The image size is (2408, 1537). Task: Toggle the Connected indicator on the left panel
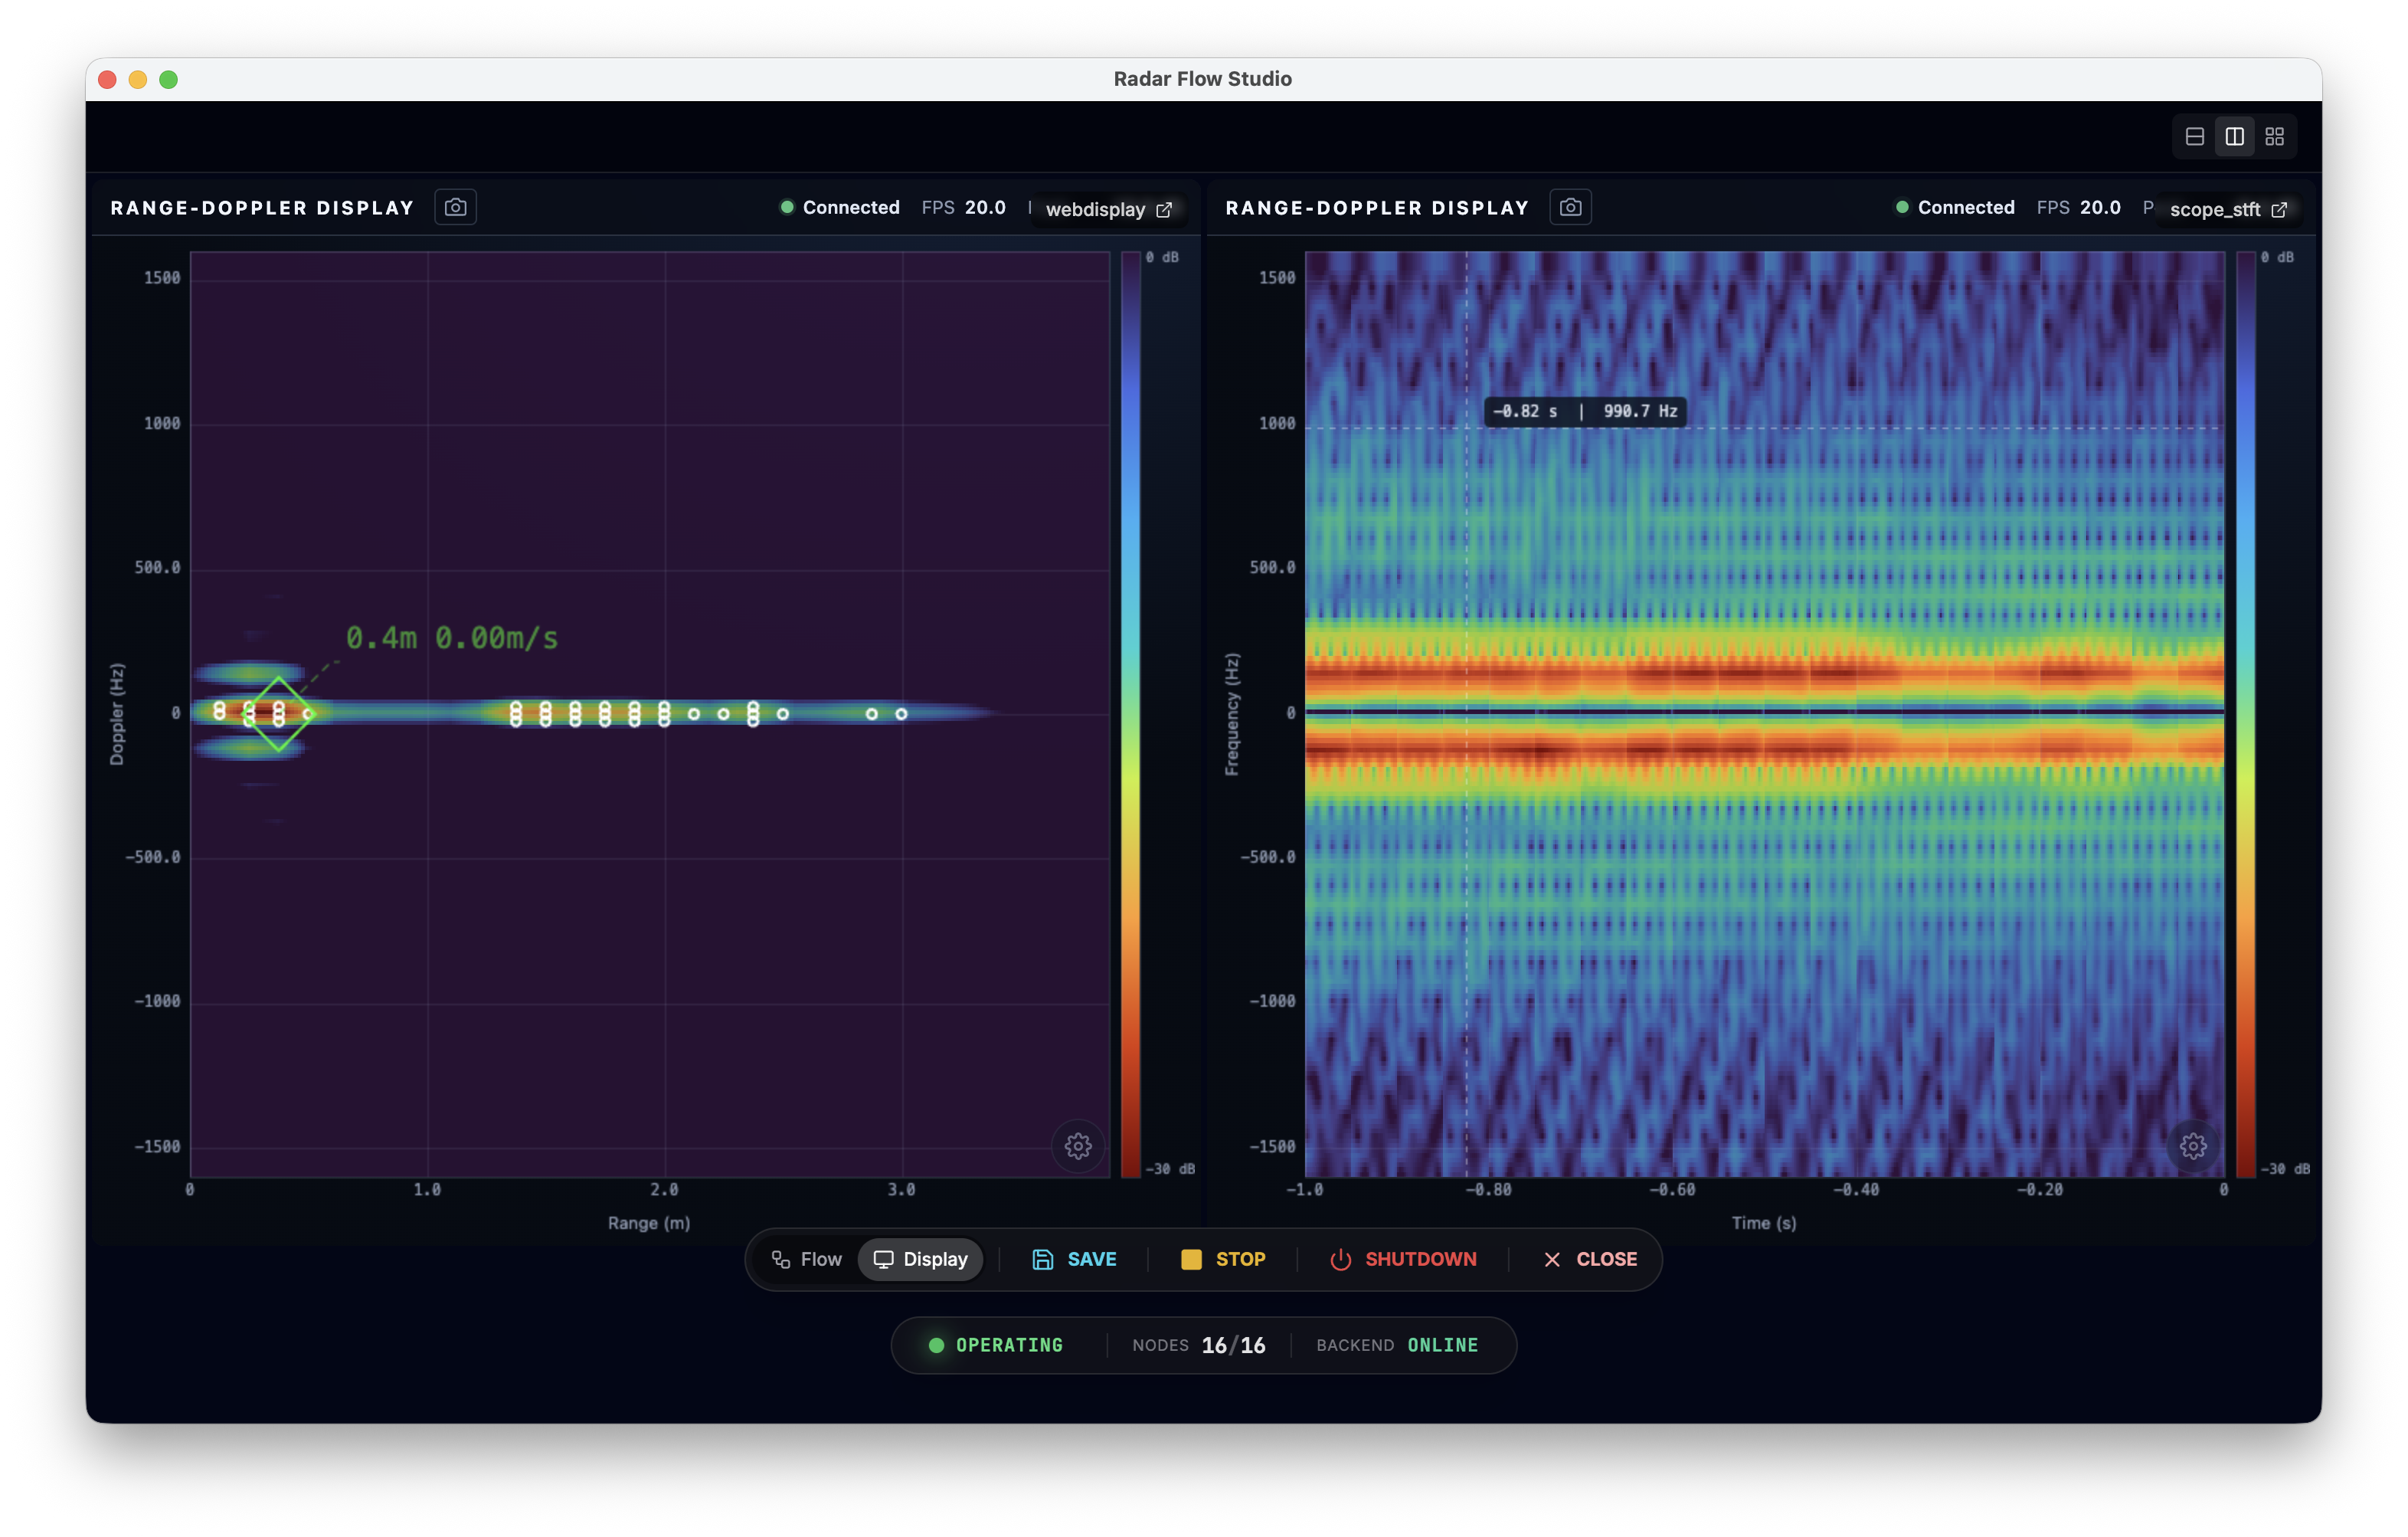click(x=838, y=207)
